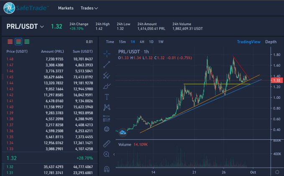The image size is (284, 176).
Task: Click the 24h Volume 1,882,609.31 USDT value
Action: click(x=188, y=29)
